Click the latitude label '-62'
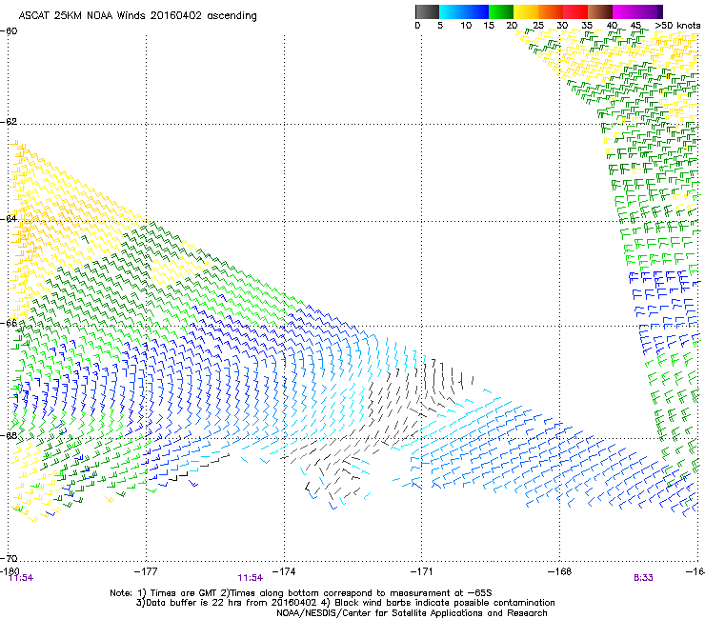 [x=9, y=122]
